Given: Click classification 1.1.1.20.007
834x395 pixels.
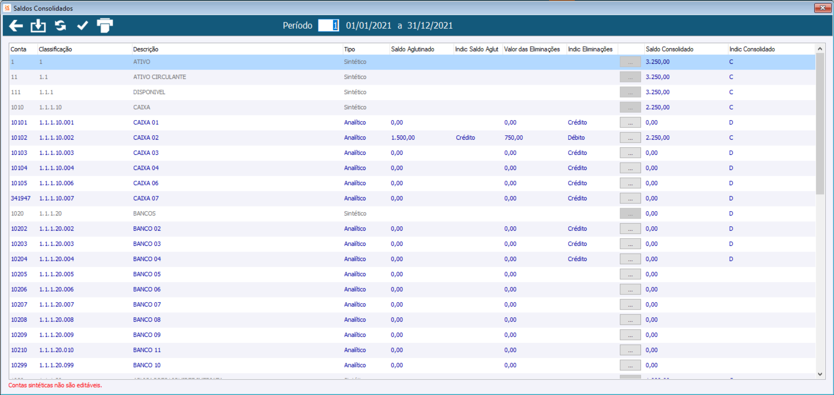Looking at the screenshot, I should click(x=56, y=305).
